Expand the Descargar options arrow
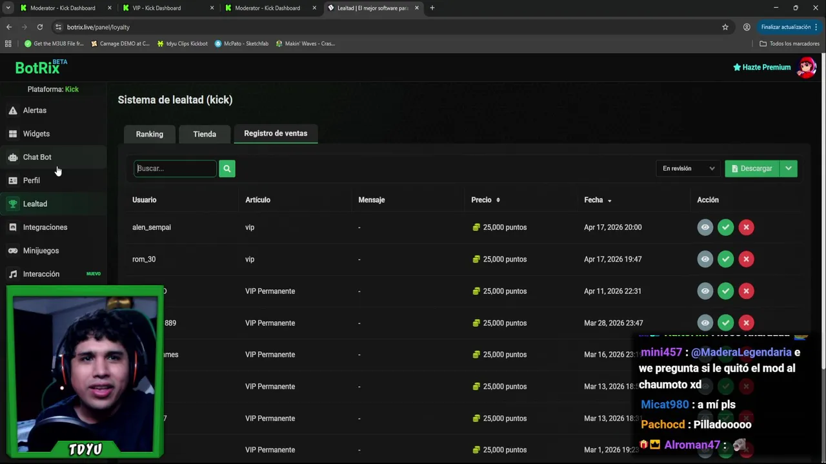This screenshot has height=464, width=826. point(789,169)
